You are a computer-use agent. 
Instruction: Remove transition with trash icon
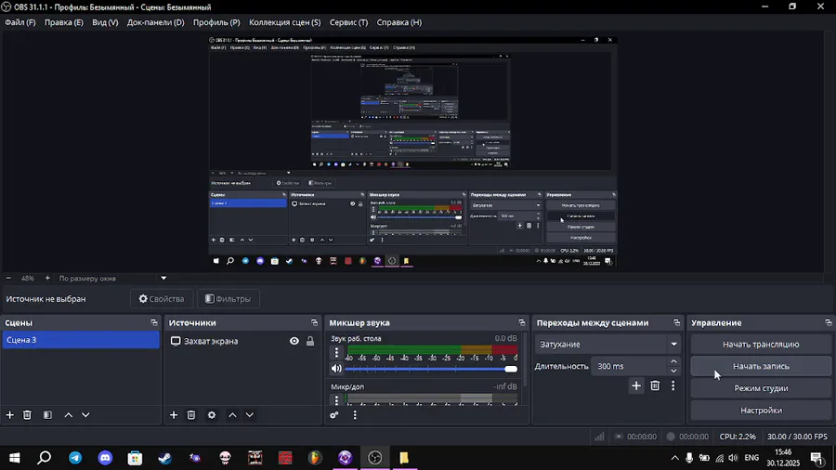click(x=655, y=385)
